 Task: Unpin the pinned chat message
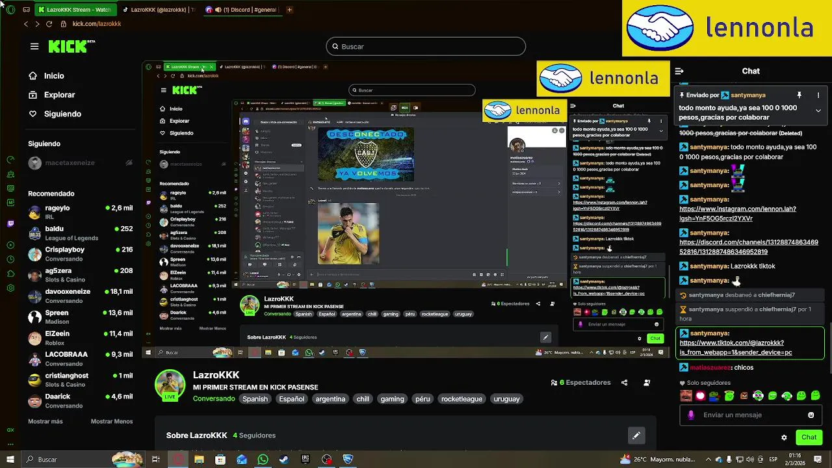[x=799, y=96]
